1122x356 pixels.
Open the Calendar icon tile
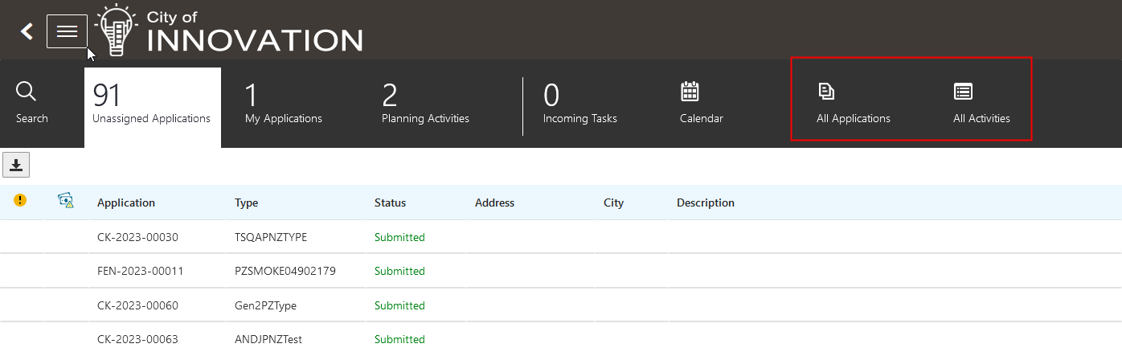(690, 92)
